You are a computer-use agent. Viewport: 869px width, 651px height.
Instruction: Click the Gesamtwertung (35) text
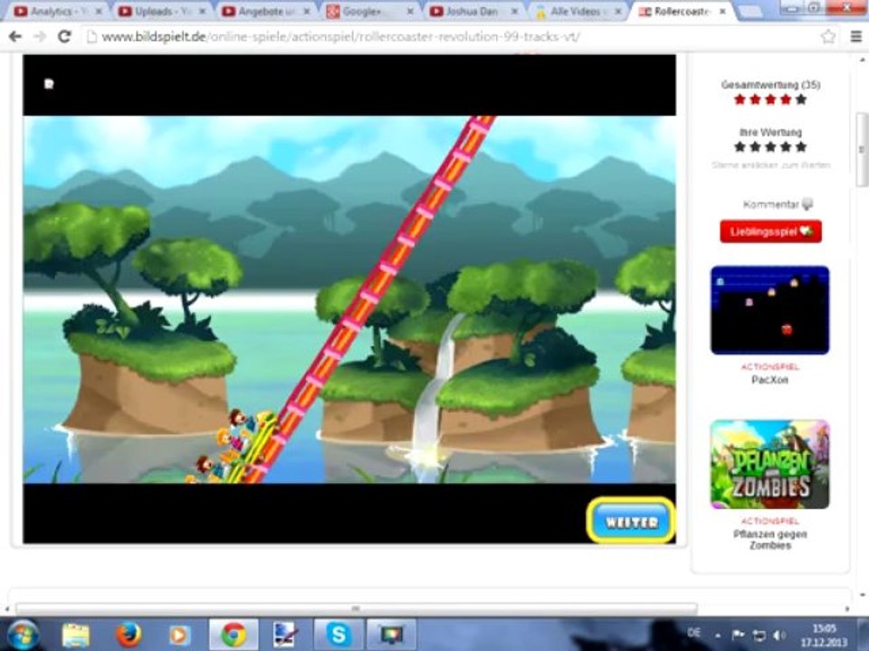coord(770,85)
